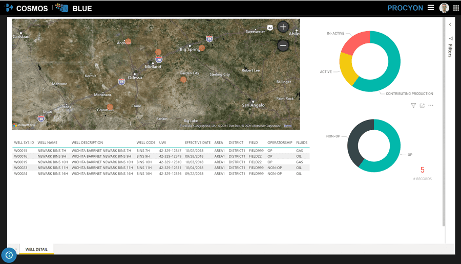Select well marker near Andrews on map
Screen dimensions: 461x264
[x=128, y=41]
